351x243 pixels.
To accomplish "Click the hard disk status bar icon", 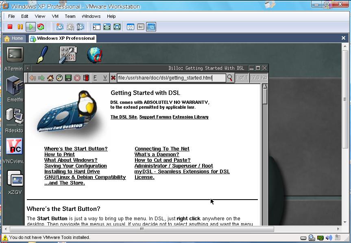I will point(303,238).
